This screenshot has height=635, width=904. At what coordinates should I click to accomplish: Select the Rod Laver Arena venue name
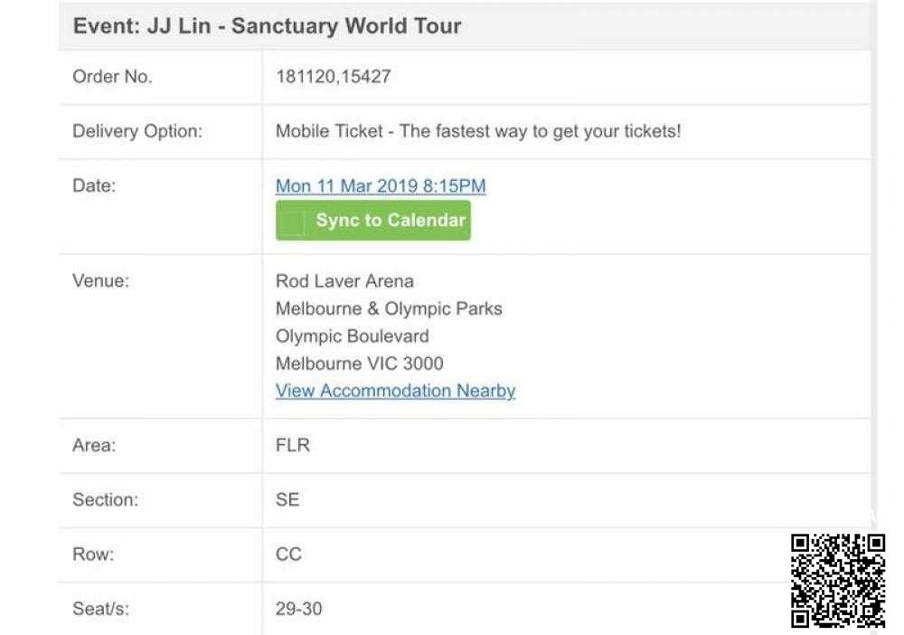[x=344, y=281]
